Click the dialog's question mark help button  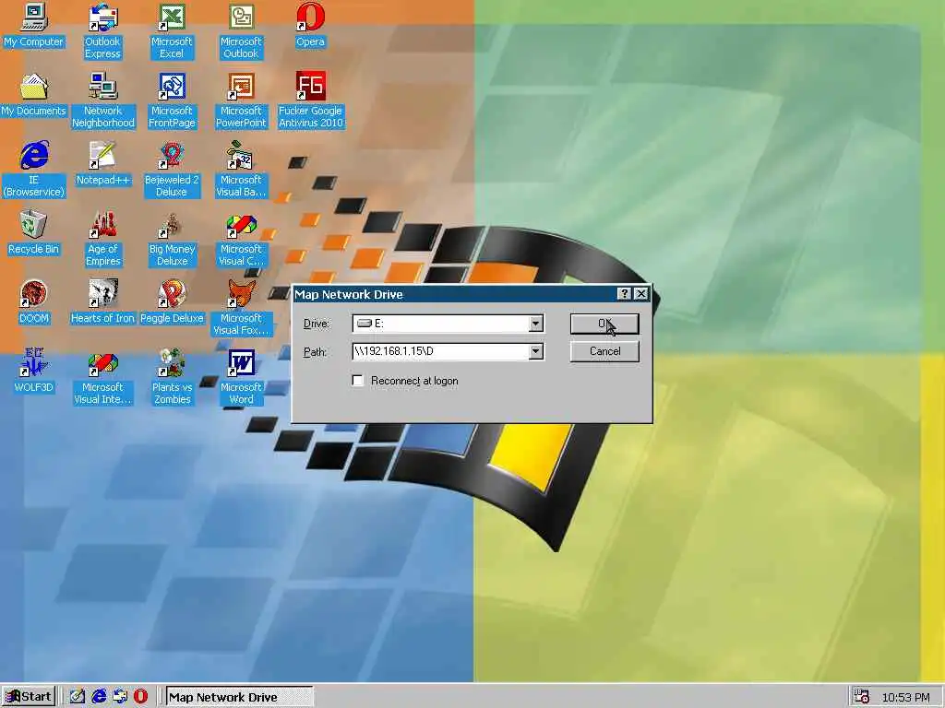pos(625,294)
